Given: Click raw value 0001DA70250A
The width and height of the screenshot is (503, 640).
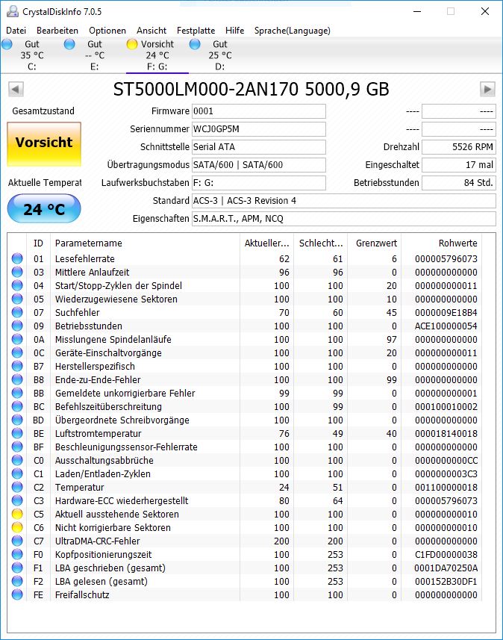Looking at the screenshot, I should pos(446,568).
